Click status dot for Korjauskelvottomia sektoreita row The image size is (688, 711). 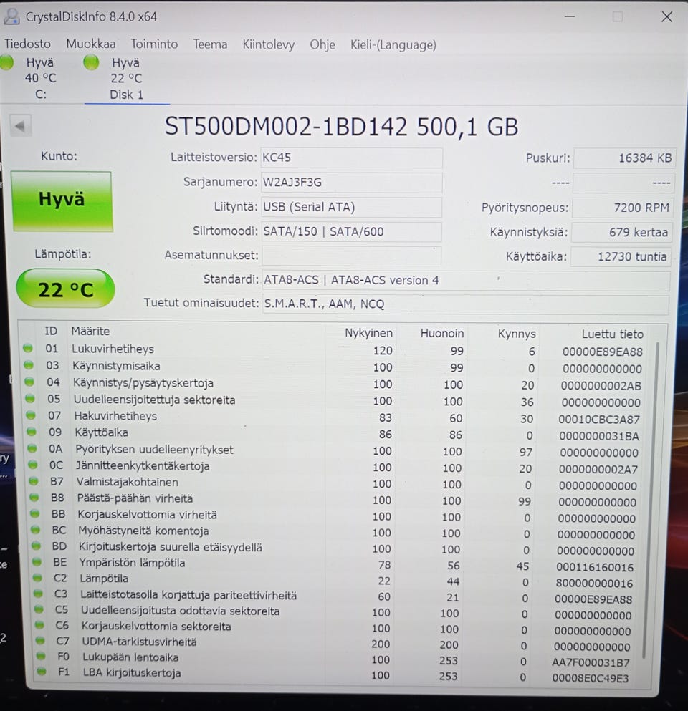(39, 626)
